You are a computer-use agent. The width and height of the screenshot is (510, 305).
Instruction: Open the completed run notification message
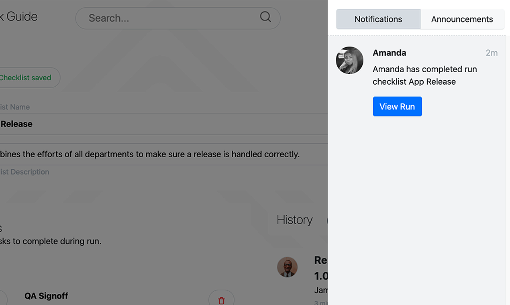pos(424,75)
